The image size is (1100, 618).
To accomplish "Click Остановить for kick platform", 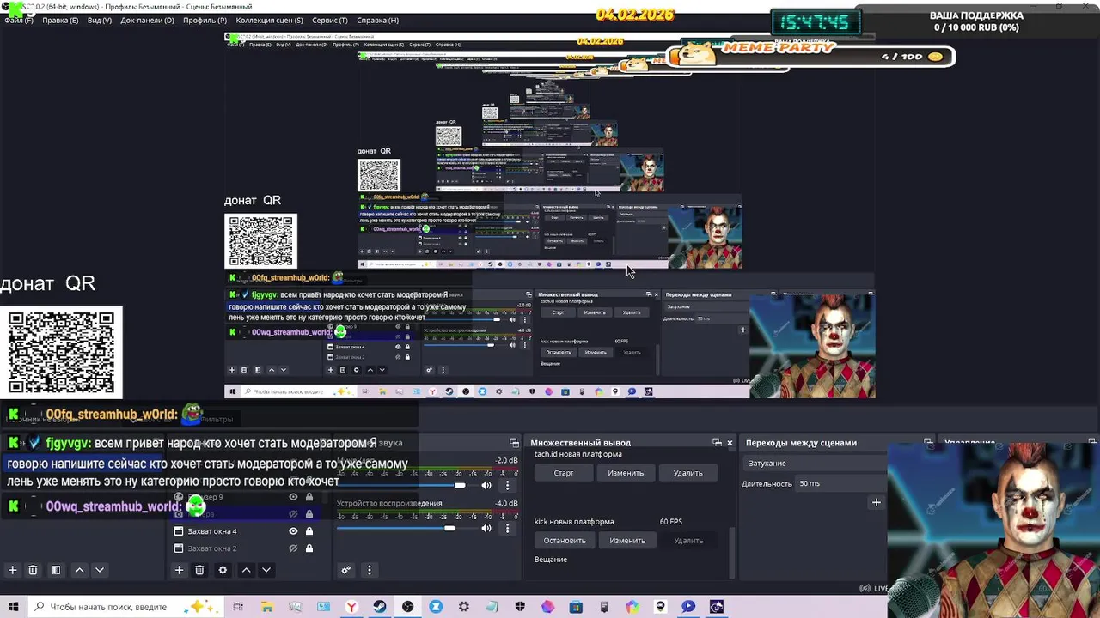I will click(x=565, y=541).
